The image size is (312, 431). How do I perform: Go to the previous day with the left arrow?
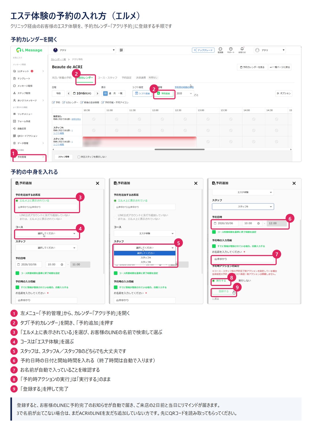[x=68, y=93]
